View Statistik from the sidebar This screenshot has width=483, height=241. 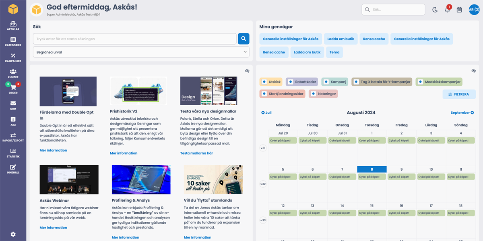coord(13,153)
